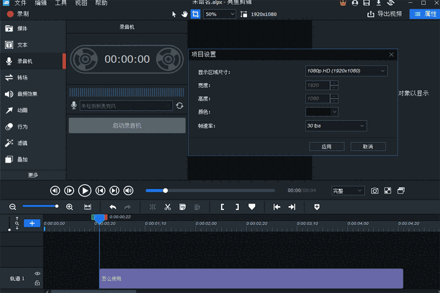The width and height of the screenshot is (440, 293).
Task: Open the 转场 transitions tab in sidebar
Action: tap(22, 78)
